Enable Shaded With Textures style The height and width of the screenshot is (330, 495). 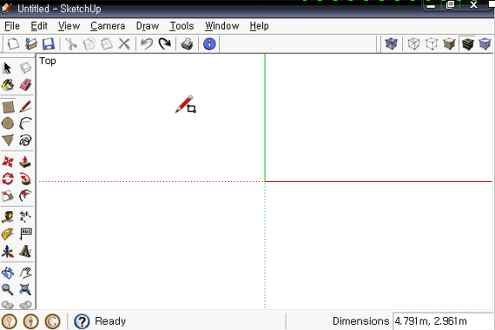pos(467,44)
